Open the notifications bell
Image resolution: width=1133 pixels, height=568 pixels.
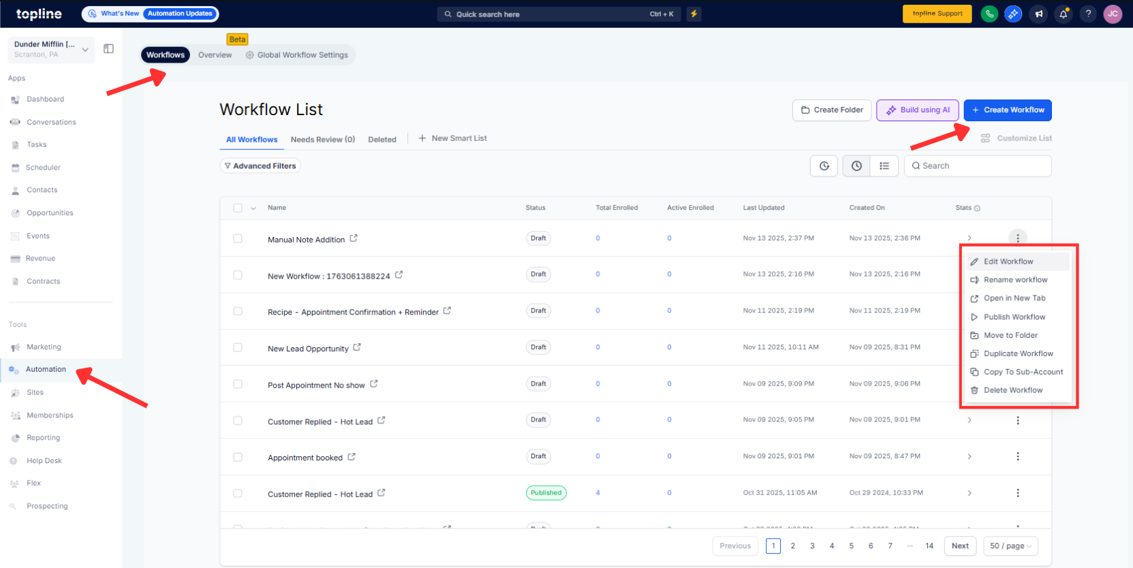[1063, 14]
